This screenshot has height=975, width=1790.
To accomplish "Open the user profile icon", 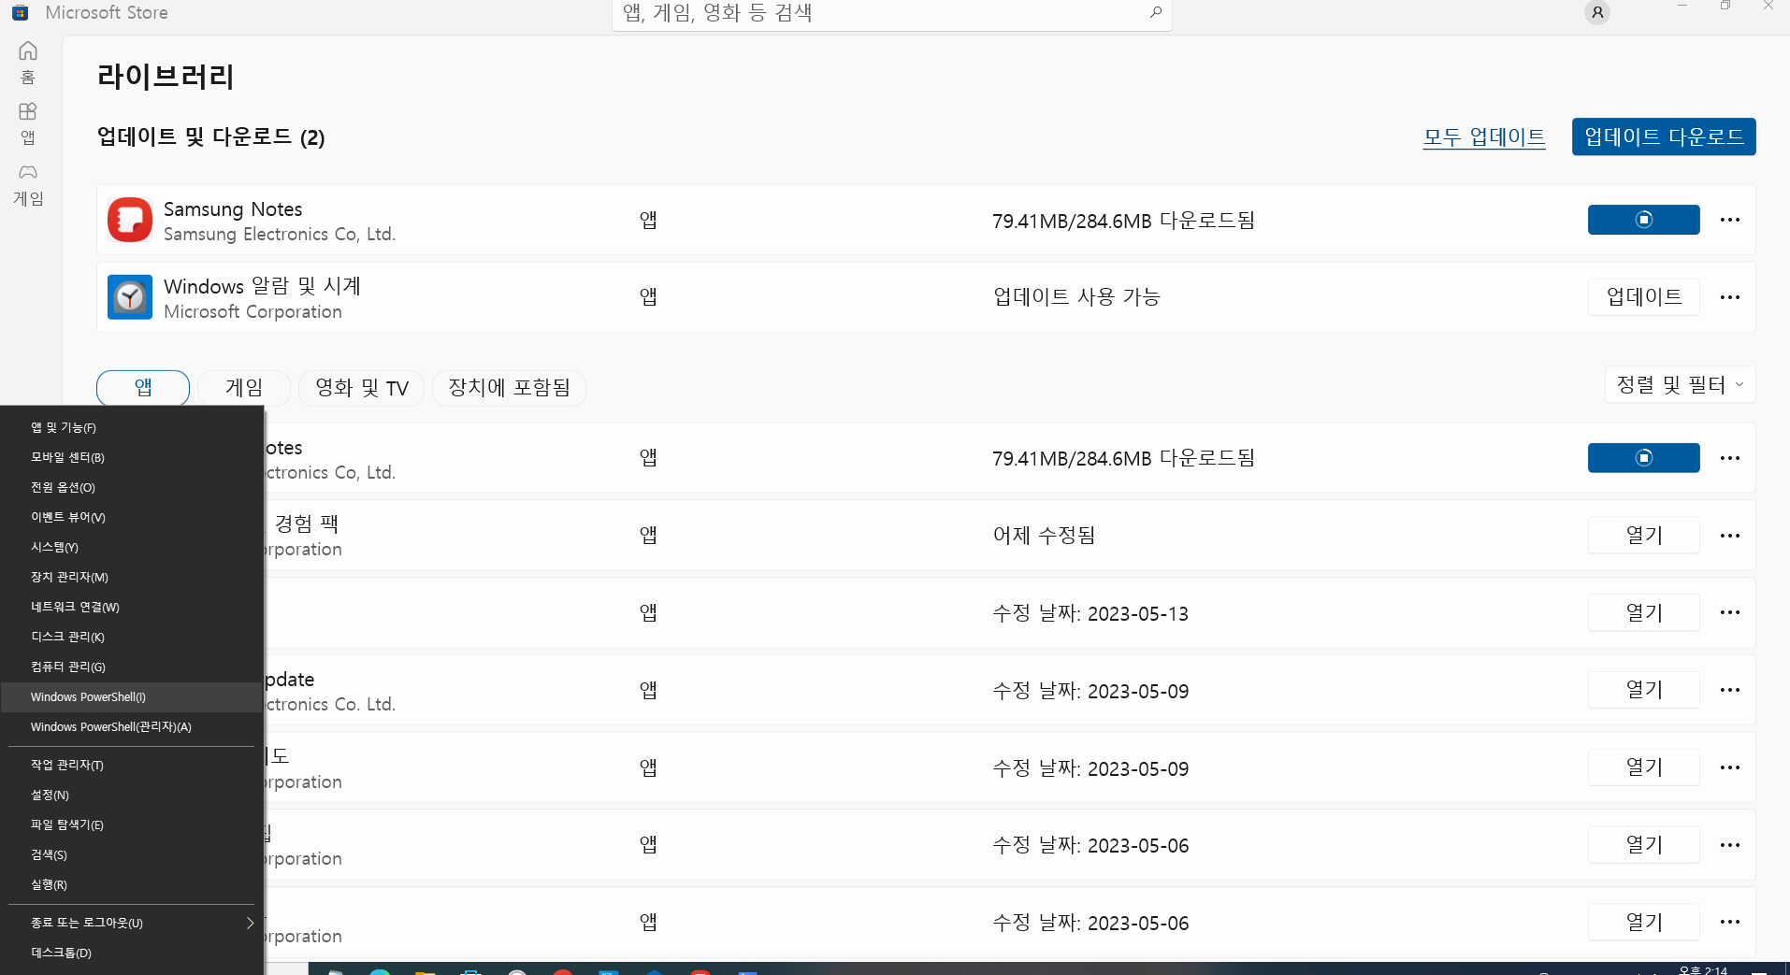I will 1597,12.
